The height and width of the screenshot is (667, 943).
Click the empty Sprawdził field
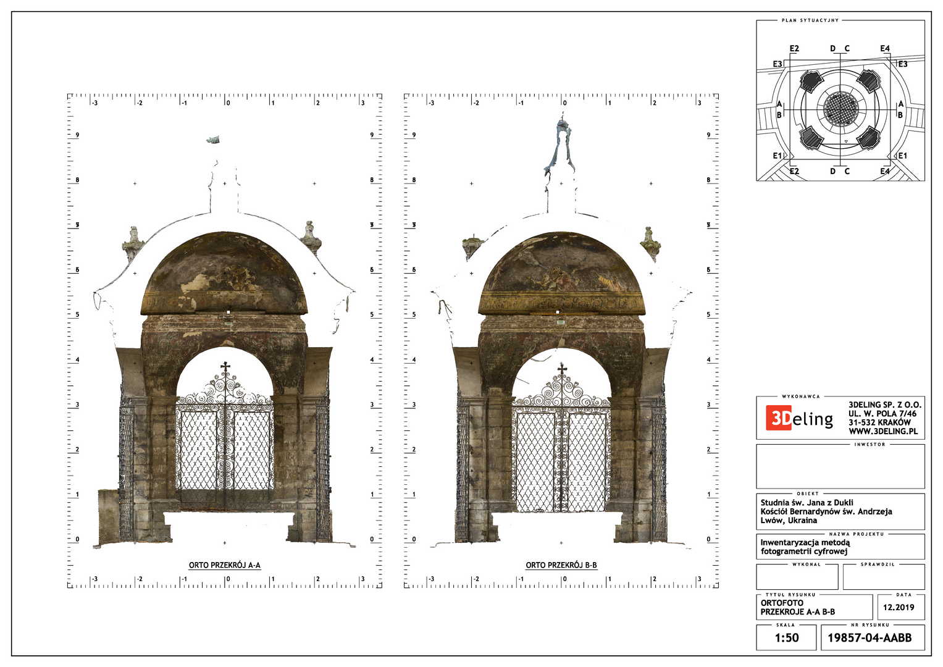tap(883, 578)
